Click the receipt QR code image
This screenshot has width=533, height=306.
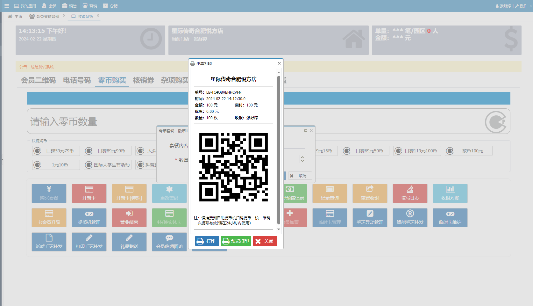coord(233,167)
